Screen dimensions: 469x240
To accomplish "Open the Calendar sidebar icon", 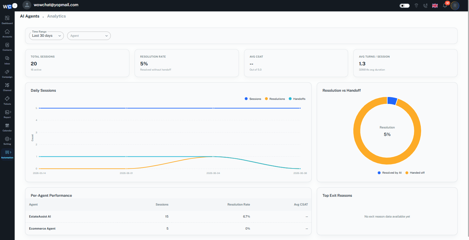I will (7, 126).
